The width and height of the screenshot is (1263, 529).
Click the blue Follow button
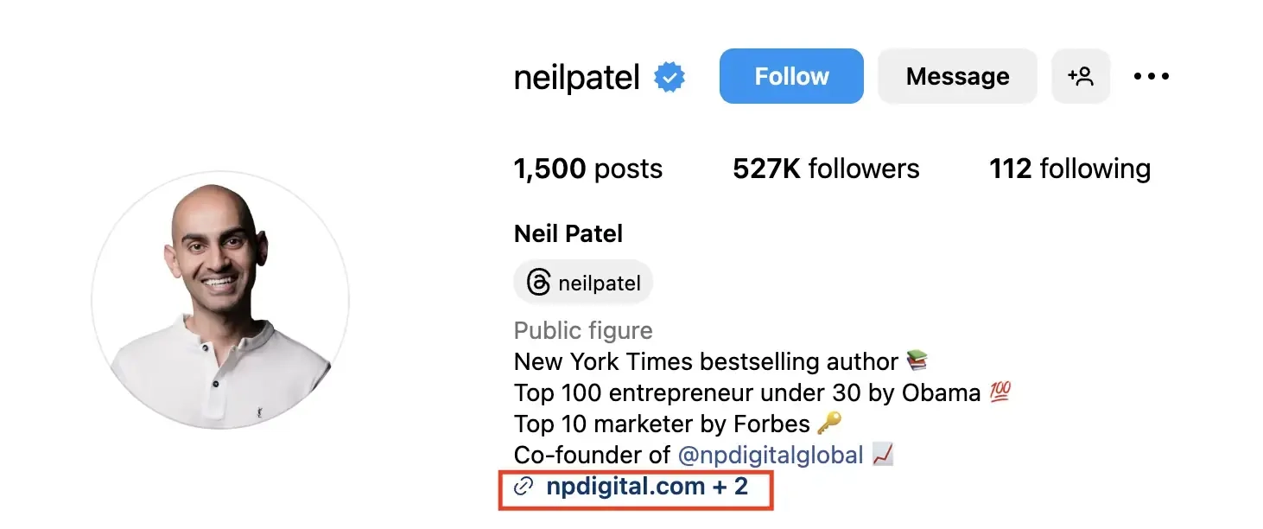click(x=790, y=76)
